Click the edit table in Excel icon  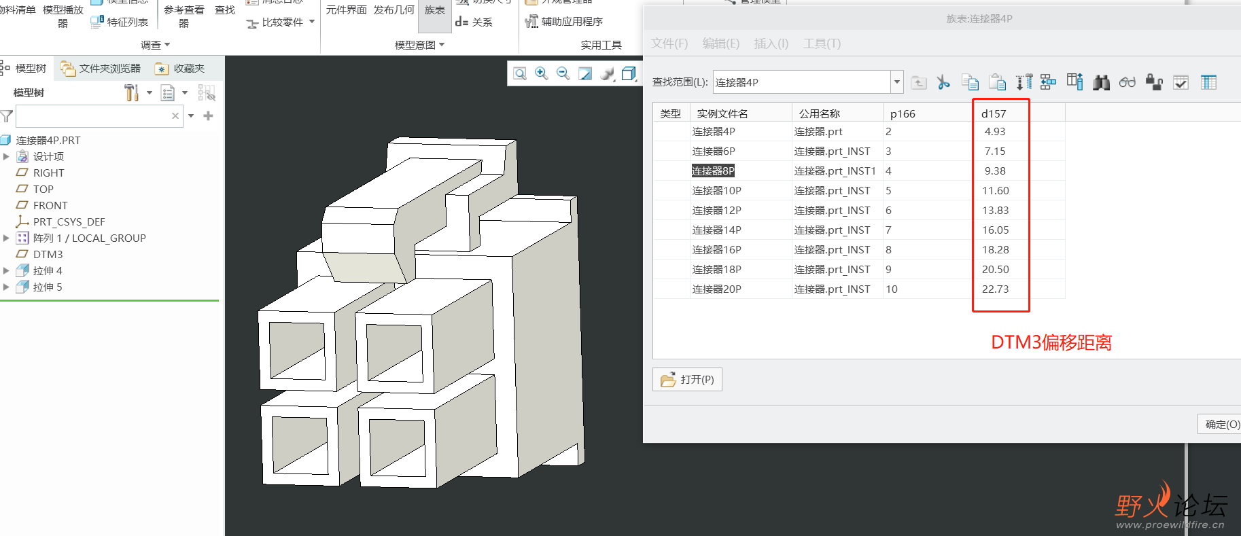pos(1208,82)
